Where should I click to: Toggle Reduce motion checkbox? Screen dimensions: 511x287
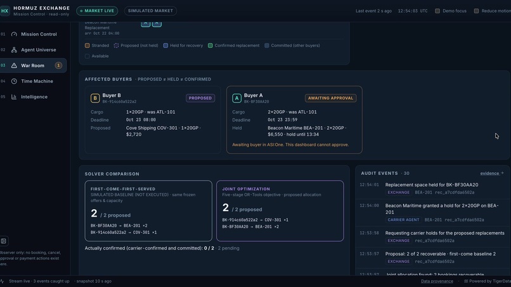[x=476, y=11]
